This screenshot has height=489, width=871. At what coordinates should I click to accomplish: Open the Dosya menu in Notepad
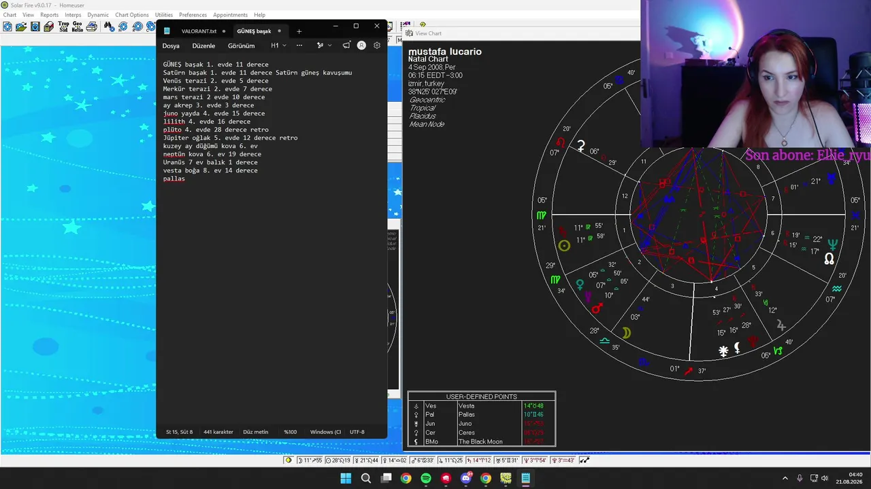[171, 46]
